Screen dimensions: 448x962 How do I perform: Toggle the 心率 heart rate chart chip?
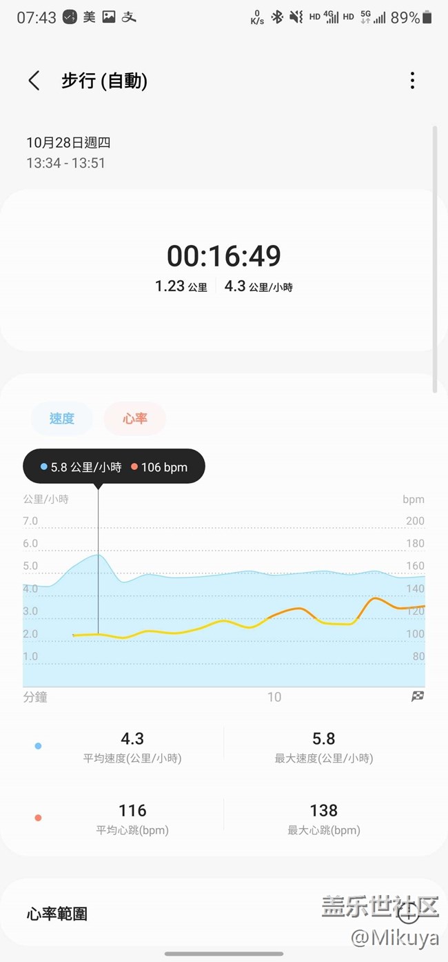coord(135,418)
